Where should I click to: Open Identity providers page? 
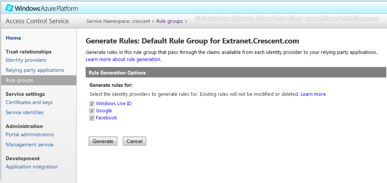coord(26,60)
